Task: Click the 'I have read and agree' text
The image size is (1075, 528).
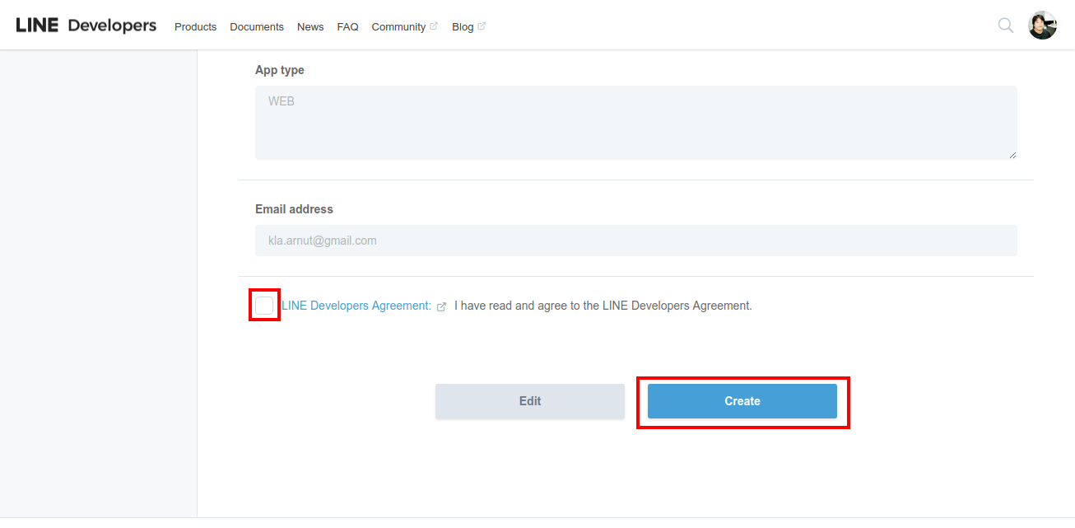Action: (x=603, y=306)
